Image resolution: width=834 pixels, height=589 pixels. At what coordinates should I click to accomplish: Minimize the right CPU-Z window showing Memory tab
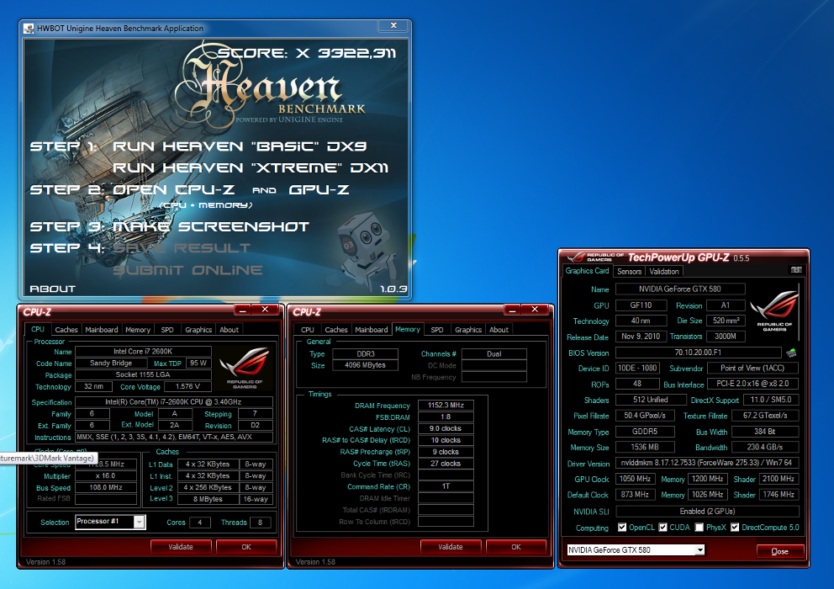click(x=512, y=310)
